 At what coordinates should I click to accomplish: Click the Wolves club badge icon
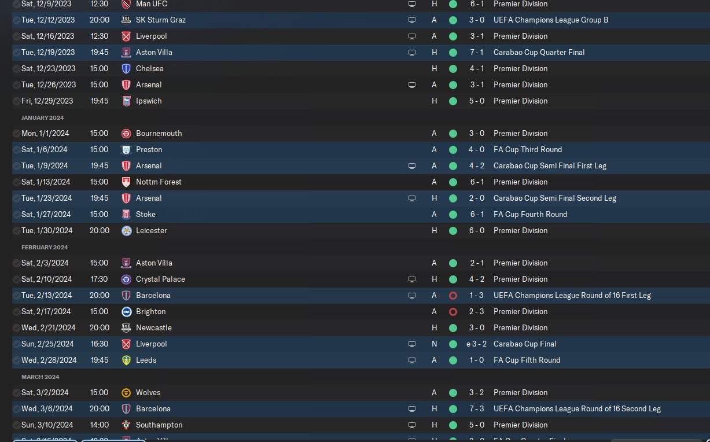[126, 392]
